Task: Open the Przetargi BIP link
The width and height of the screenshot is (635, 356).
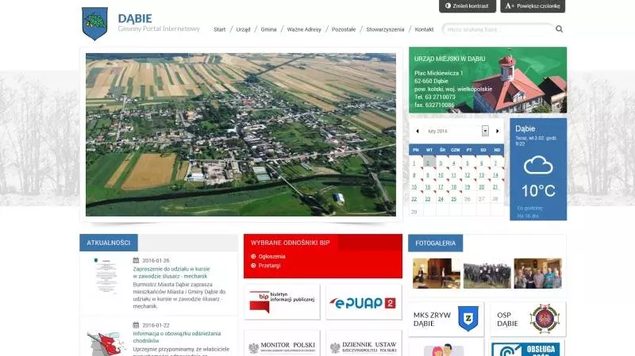Action: 269,266
